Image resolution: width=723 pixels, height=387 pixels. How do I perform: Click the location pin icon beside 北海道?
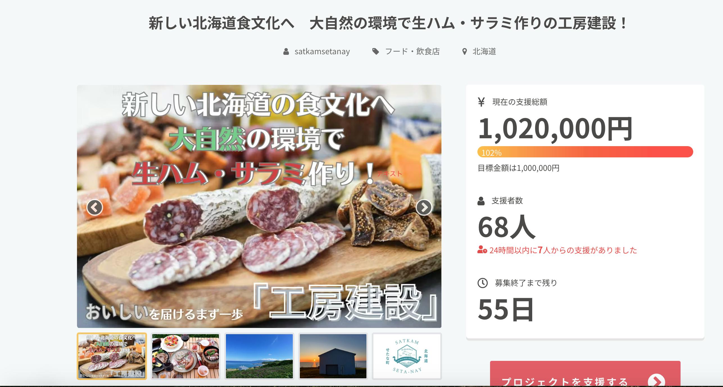[464, 51]
